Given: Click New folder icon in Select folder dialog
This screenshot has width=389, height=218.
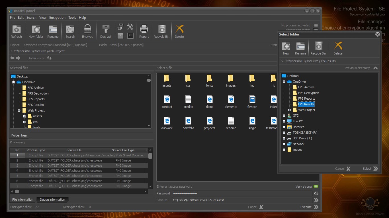Looking at the screenshot, I should pos(286,46).
